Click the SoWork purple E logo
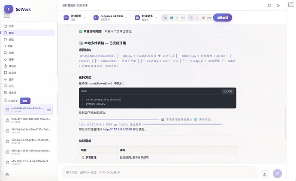The image size is (296, 181). 8,9
